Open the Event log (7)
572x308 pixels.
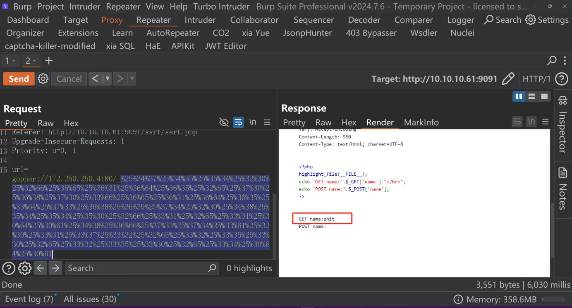(x=29, y=299)
